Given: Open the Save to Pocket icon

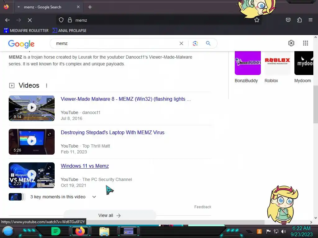Looking at the screenshot, I should click(x=288, y=20).
